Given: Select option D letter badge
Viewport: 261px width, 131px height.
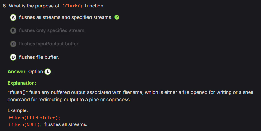Looking at the screenshot, I should click(x=14, y=57).
